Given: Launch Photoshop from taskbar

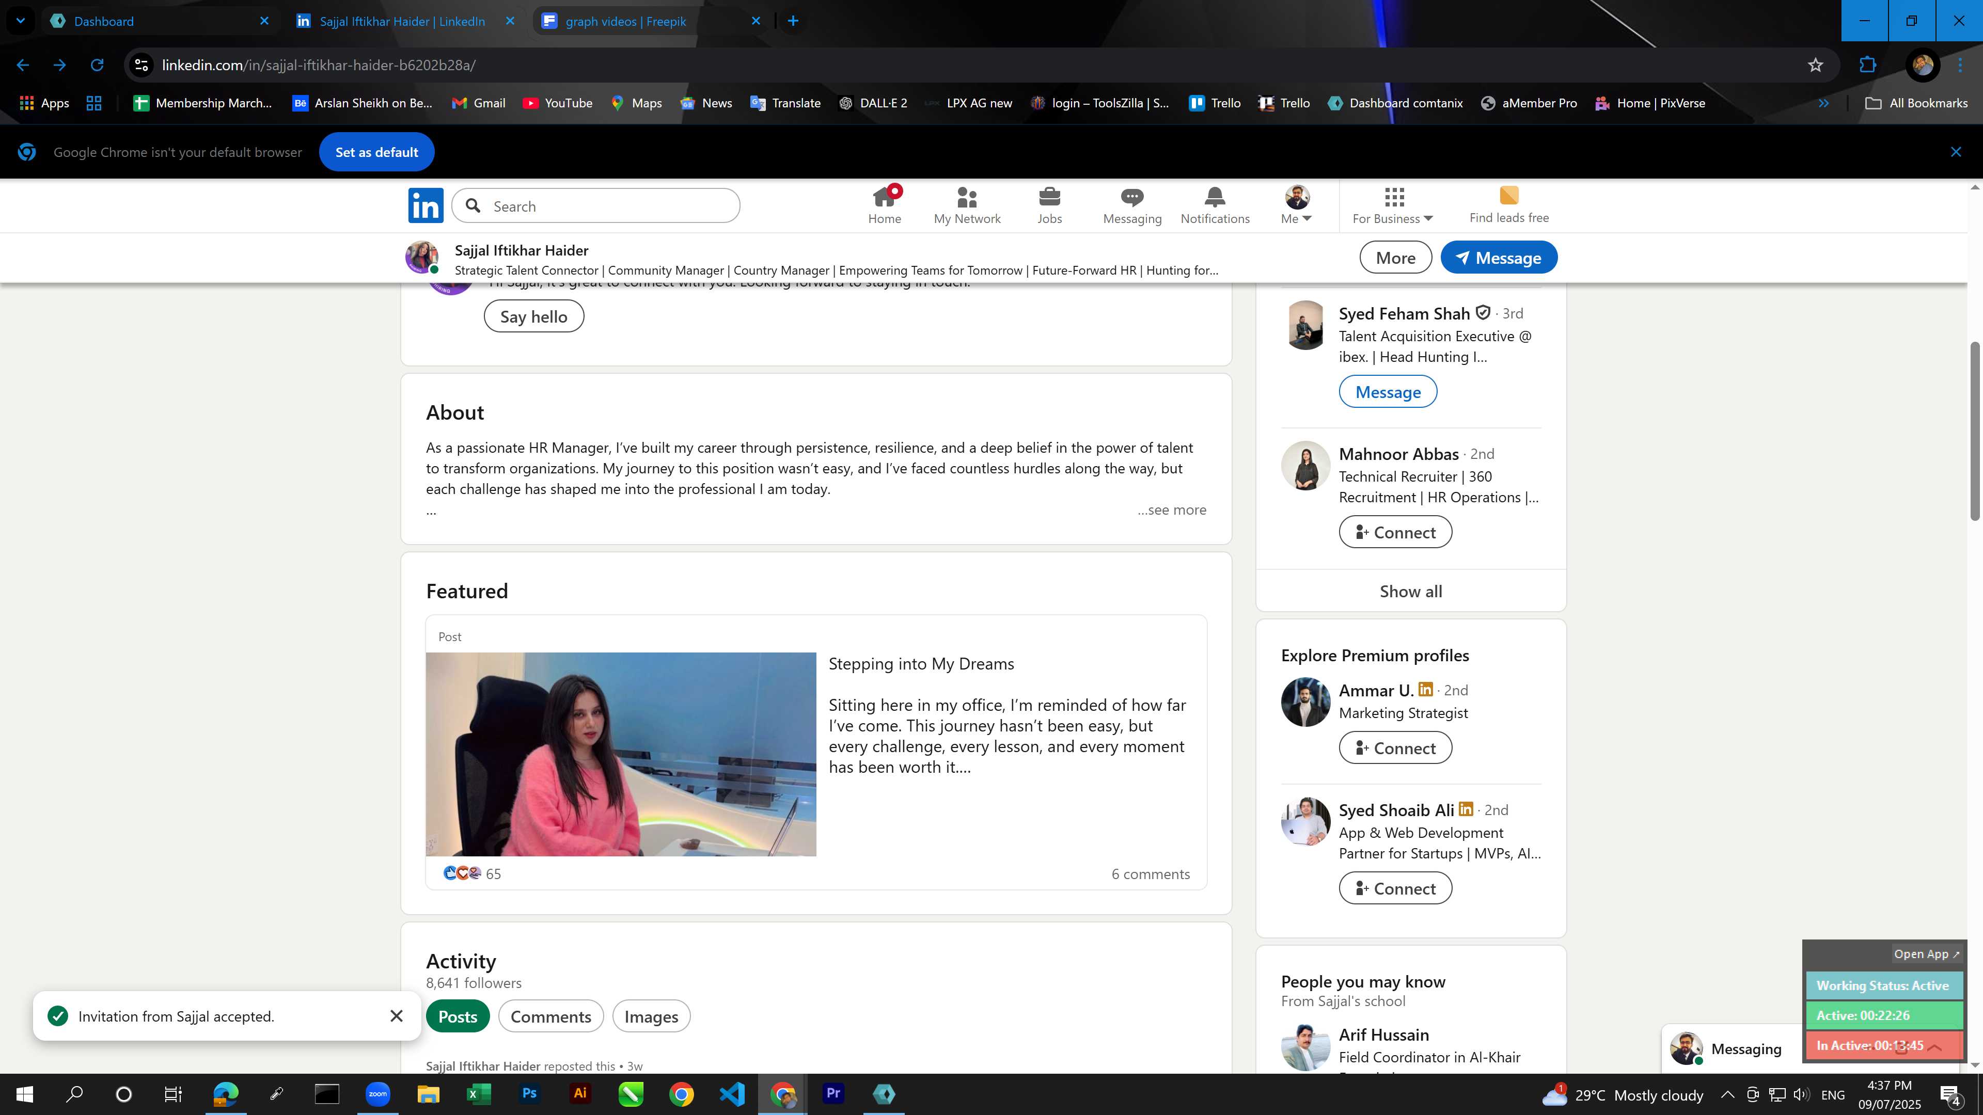Looking at the screenshot, I should pyautogui.click(x=529, y=1093).
